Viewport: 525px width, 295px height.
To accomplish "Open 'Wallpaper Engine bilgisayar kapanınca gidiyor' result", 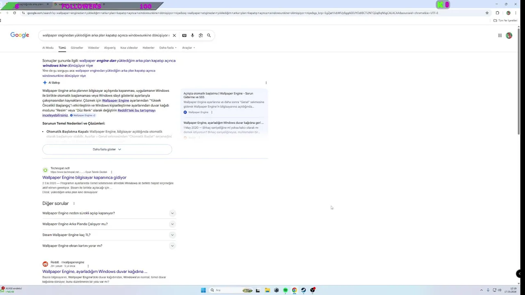I will [84, 177].
